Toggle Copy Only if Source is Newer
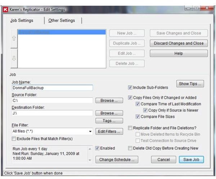Viewport: 216px width, 179px height. click(145, 110)
